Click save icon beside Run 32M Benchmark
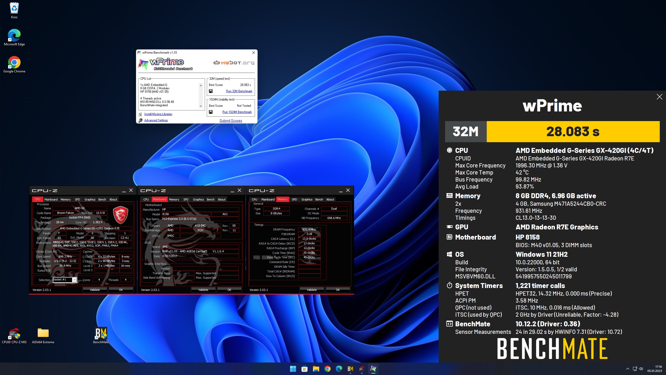This screenshot has height=375, width=666. (211, 91)
